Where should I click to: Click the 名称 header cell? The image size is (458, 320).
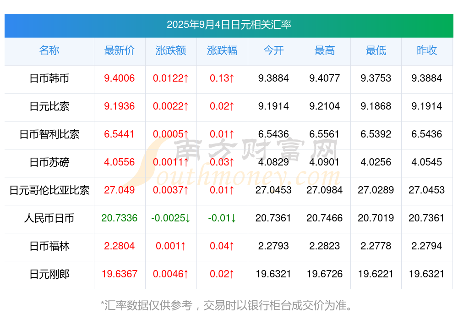click(x=49, y=51)
